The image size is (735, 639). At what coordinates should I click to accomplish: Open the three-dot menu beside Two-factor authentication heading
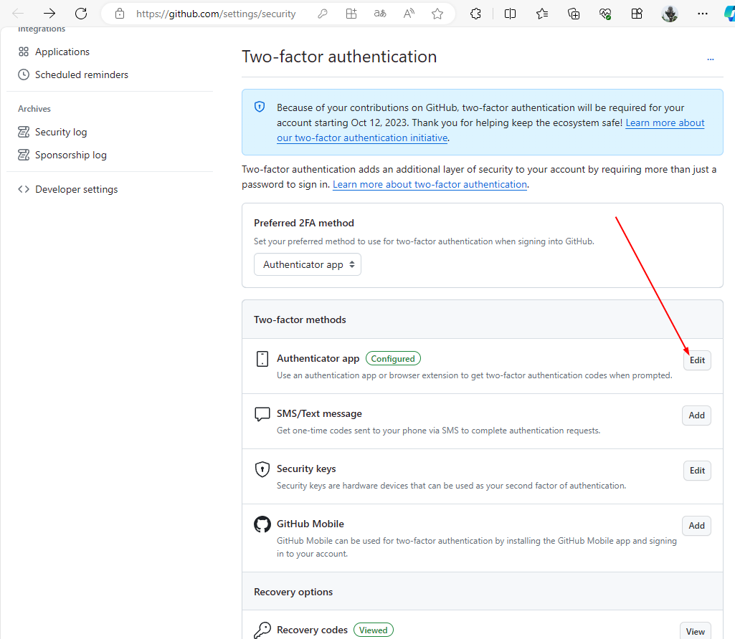710,59
